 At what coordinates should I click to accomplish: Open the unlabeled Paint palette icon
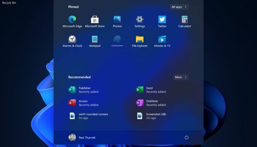117,39
